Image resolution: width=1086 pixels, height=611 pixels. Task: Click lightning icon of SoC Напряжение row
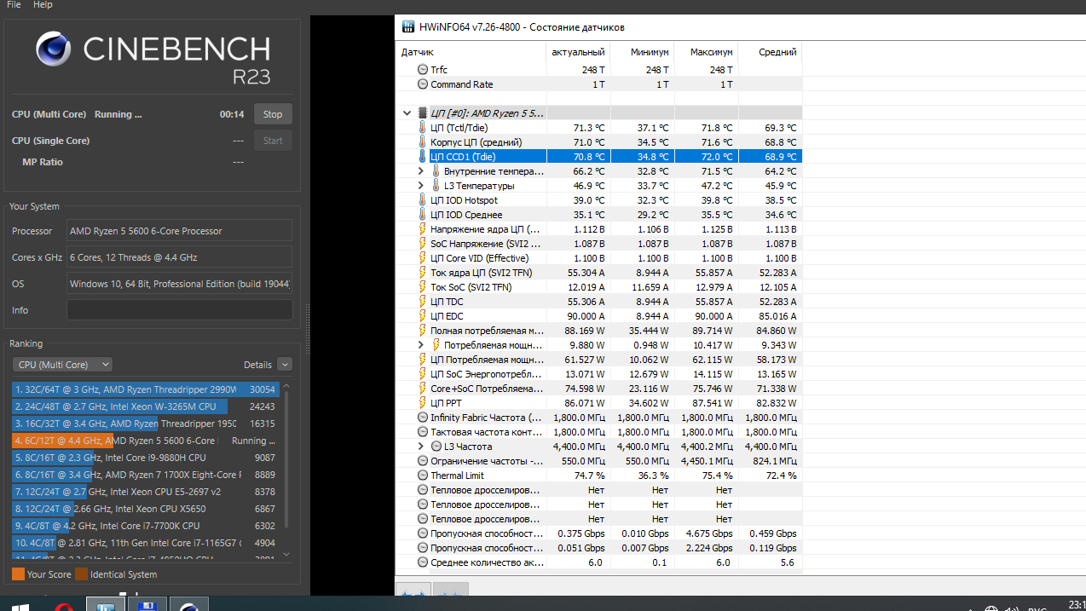[x=423, y=244]
